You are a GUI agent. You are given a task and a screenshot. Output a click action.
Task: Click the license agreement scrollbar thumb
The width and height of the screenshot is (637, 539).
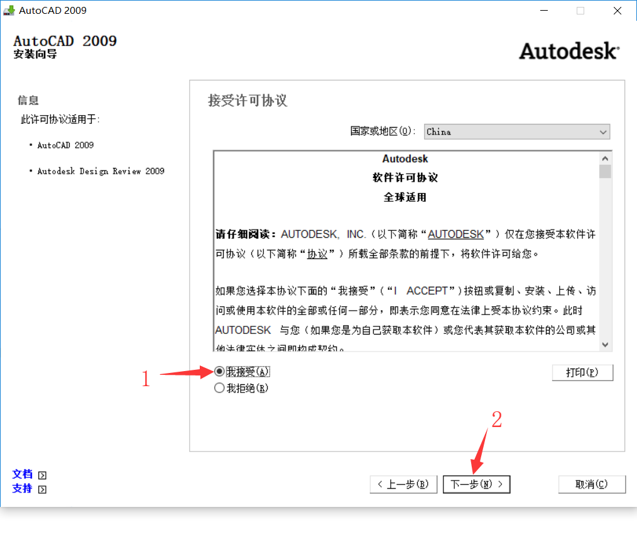coord(605,172)
